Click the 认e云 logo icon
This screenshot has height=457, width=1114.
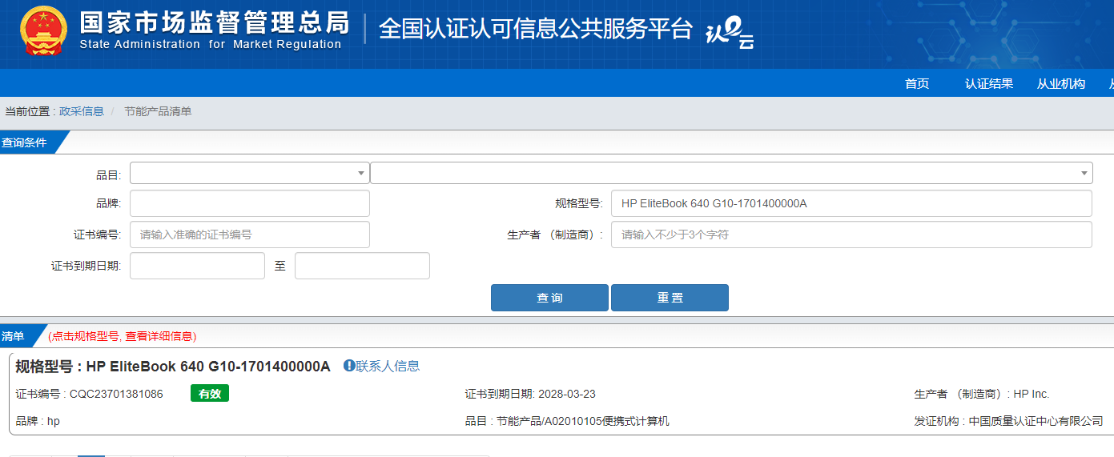[x=730, y=34]
